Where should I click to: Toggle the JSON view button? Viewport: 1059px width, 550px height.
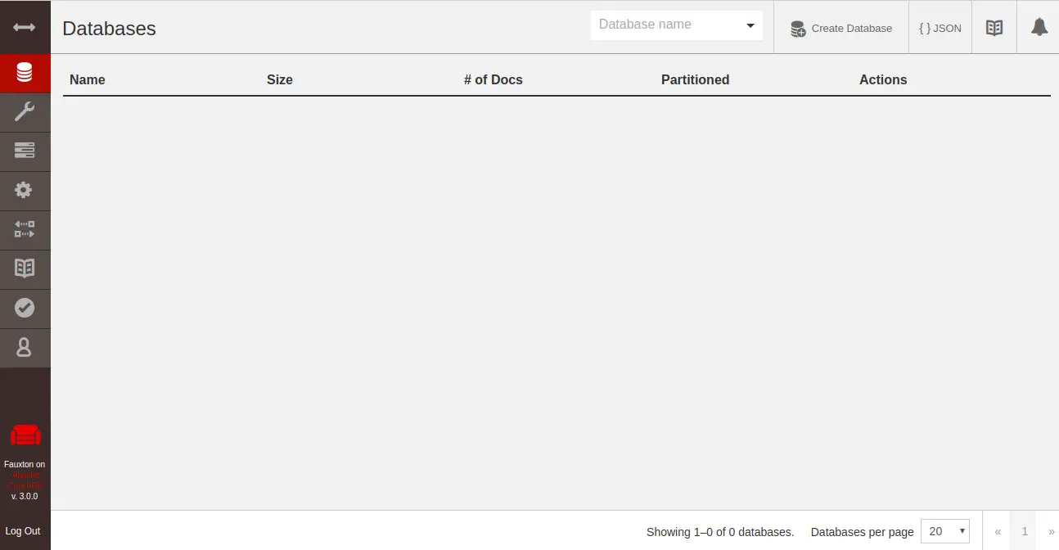tap(940, 28)
